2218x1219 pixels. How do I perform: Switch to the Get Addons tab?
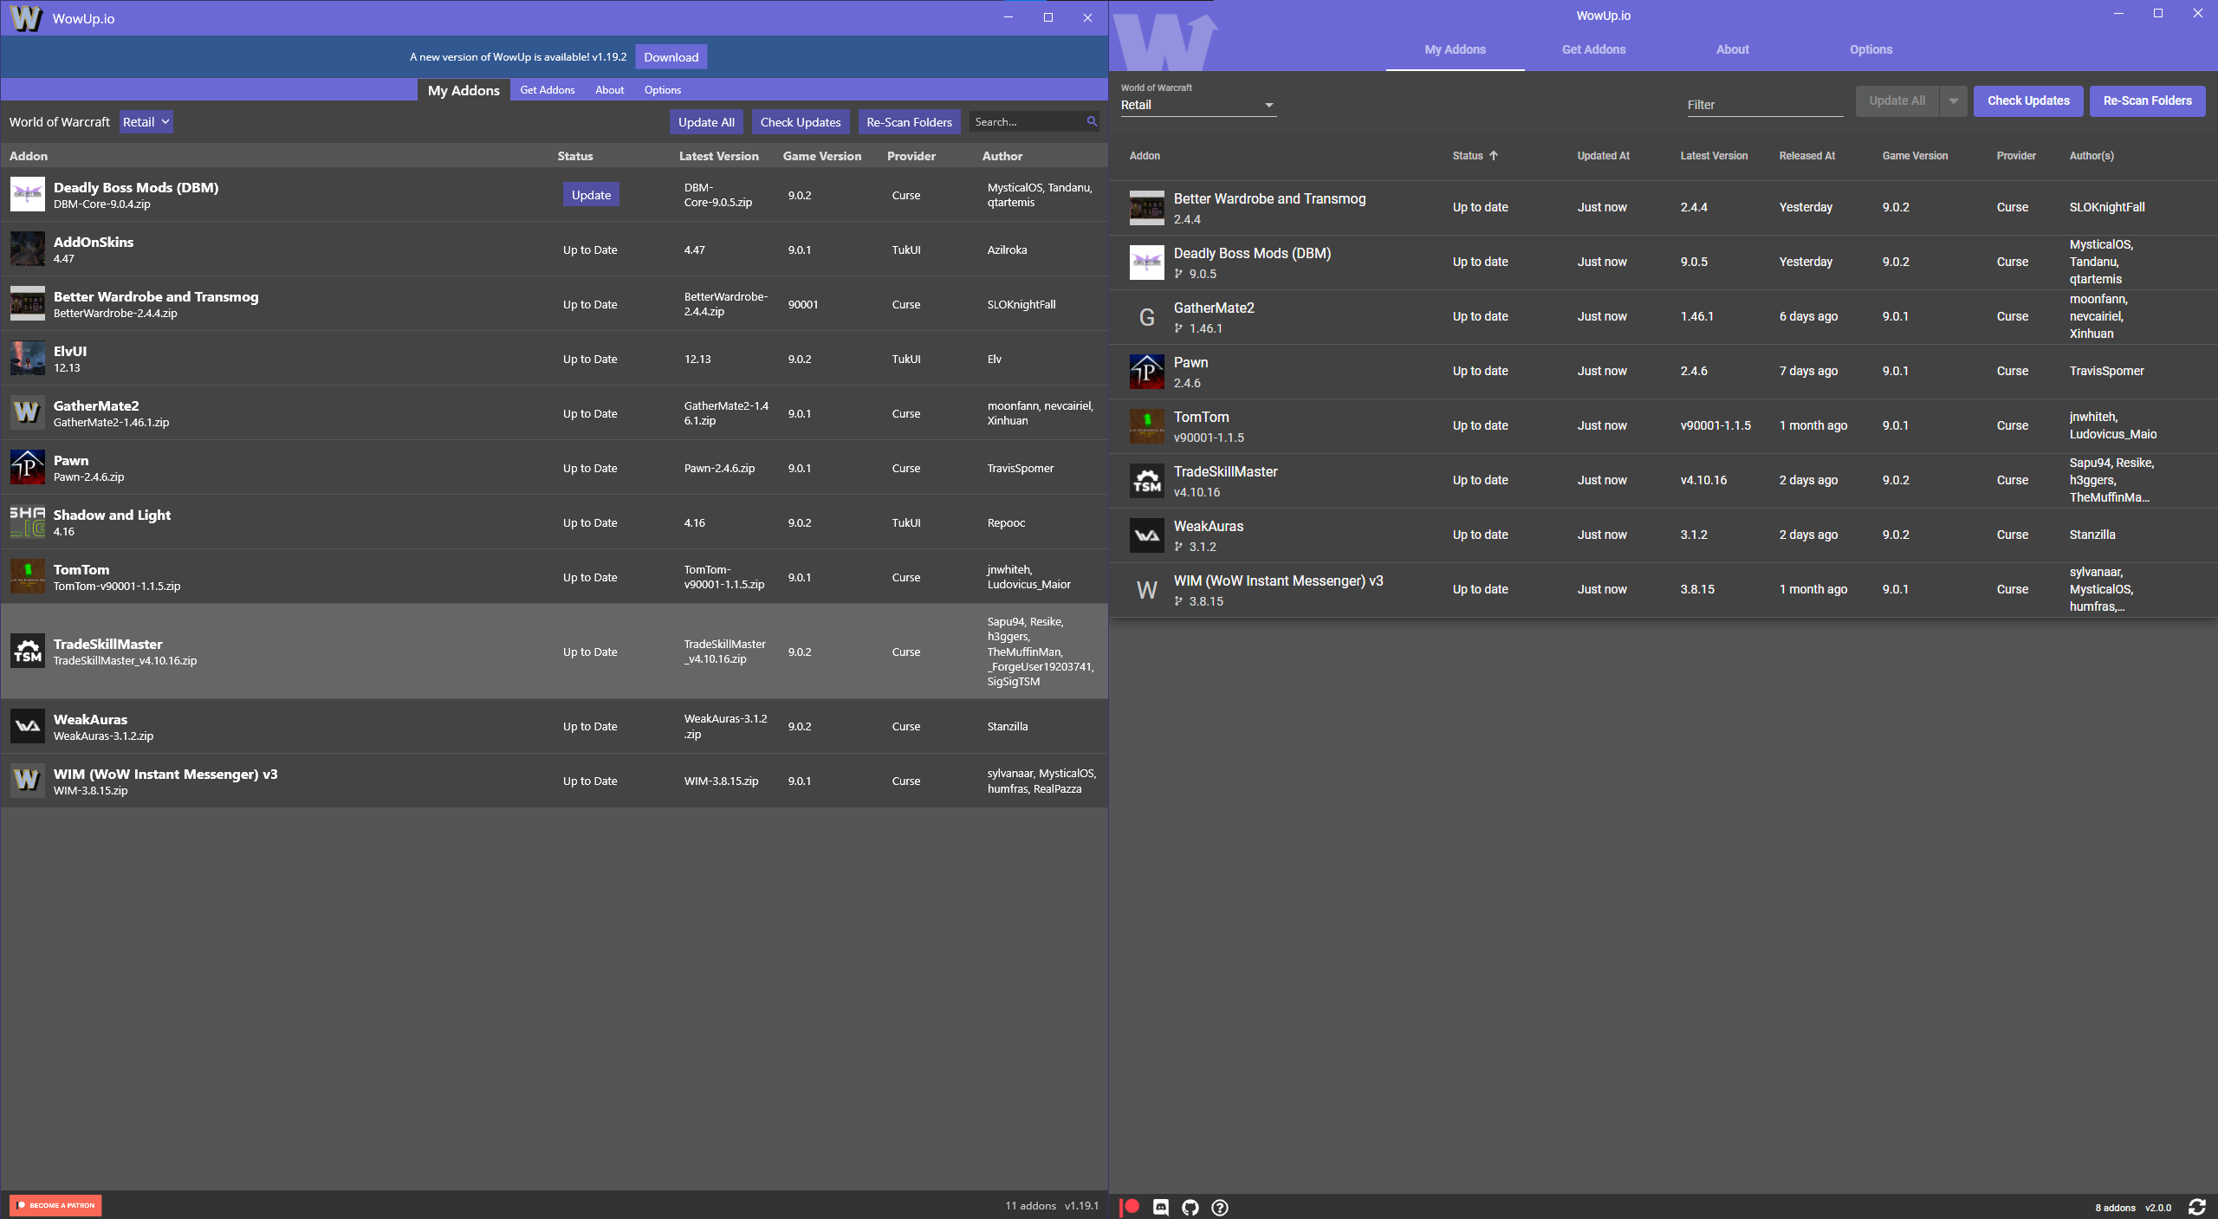tap(548, 89)
